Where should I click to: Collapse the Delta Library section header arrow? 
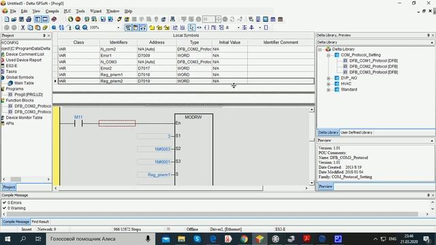[432, 42]
